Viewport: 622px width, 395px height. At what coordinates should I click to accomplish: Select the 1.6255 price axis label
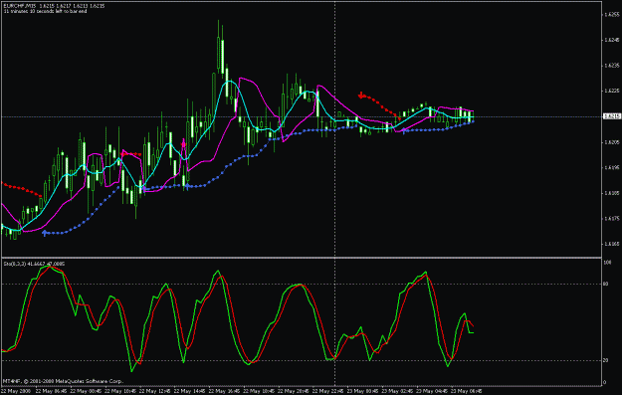(611, 15)
